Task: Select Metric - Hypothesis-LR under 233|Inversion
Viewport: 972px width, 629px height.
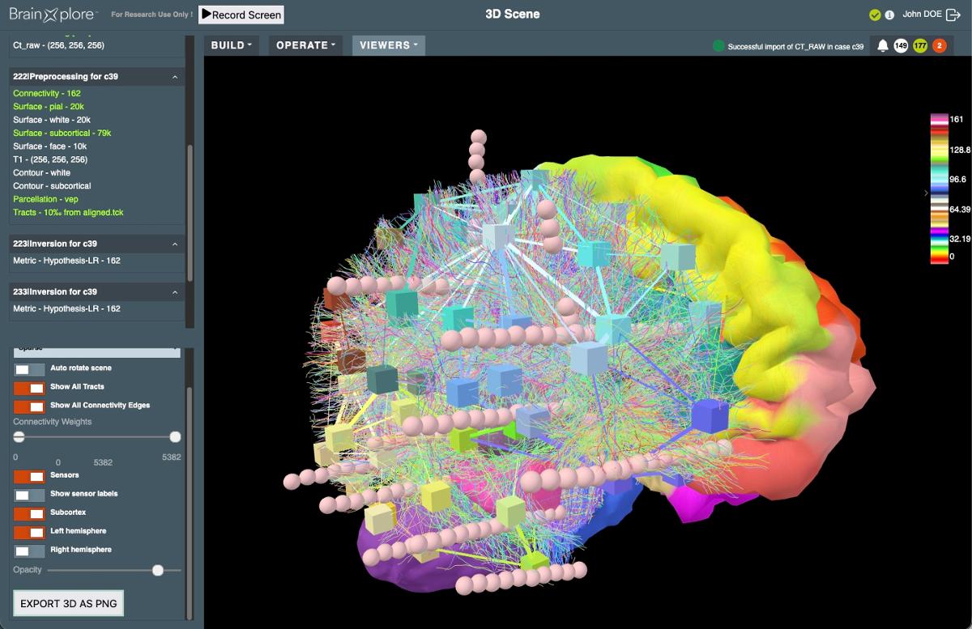Action: point(66,308)
